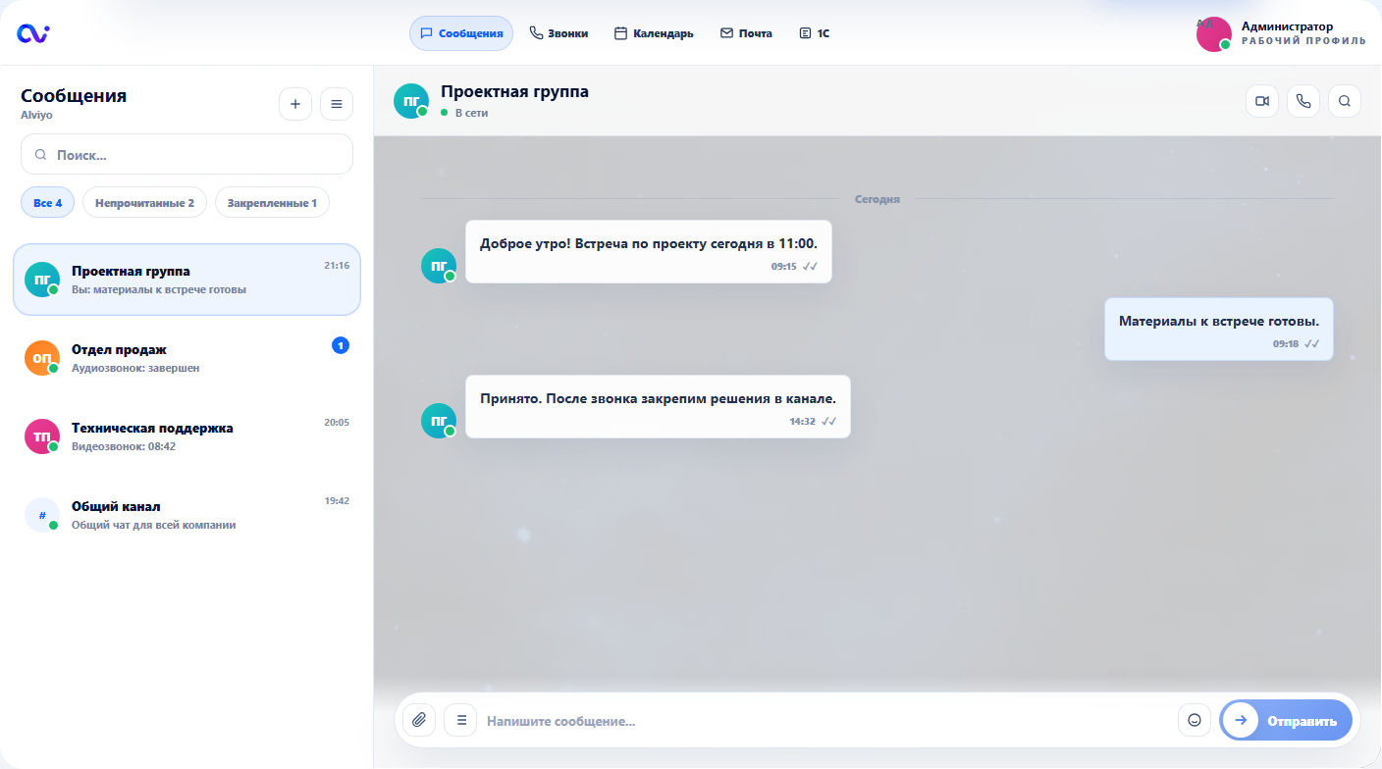
Task: Click the Аудиозвонок: завершен preview text
Action: (x=135, y=368)
